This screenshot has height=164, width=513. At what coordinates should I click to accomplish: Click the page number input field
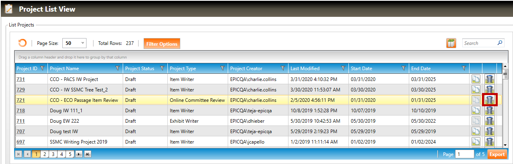[464, 154]
